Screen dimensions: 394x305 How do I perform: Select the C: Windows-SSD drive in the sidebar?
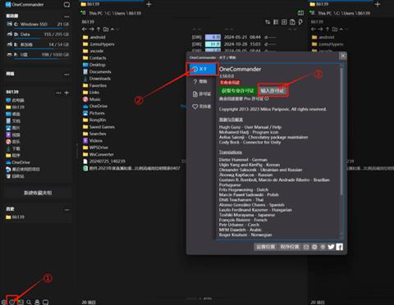click(x=38, y=25)
